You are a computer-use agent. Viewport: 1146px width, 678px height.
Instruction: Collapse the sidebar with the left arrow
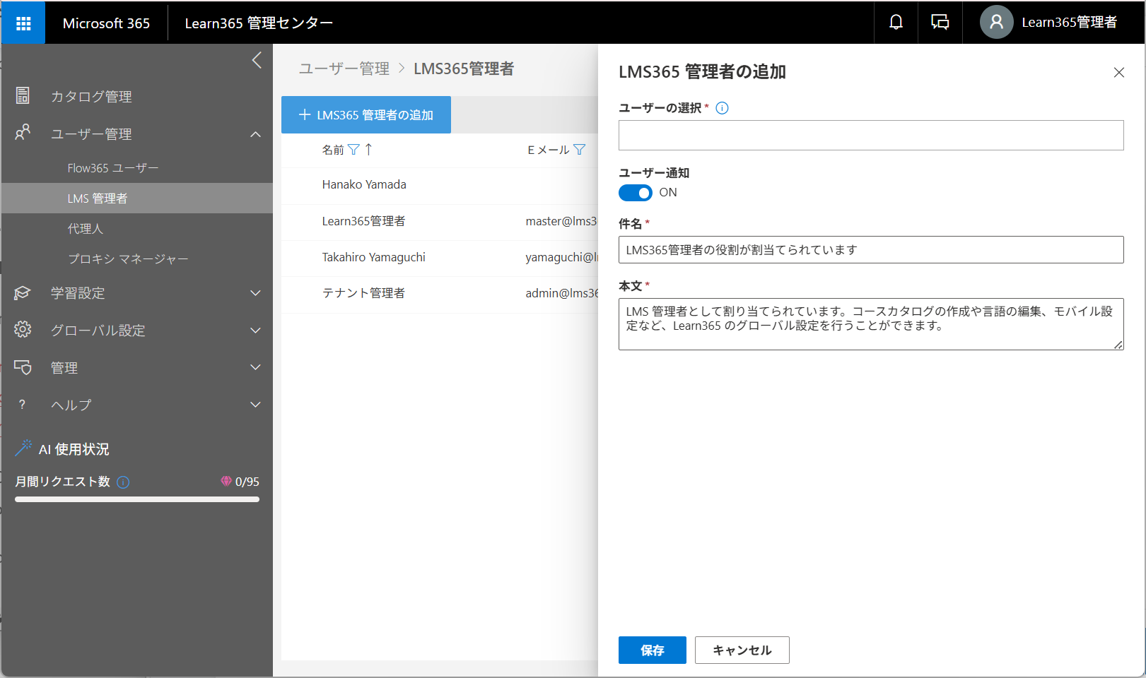coord(257,61)
